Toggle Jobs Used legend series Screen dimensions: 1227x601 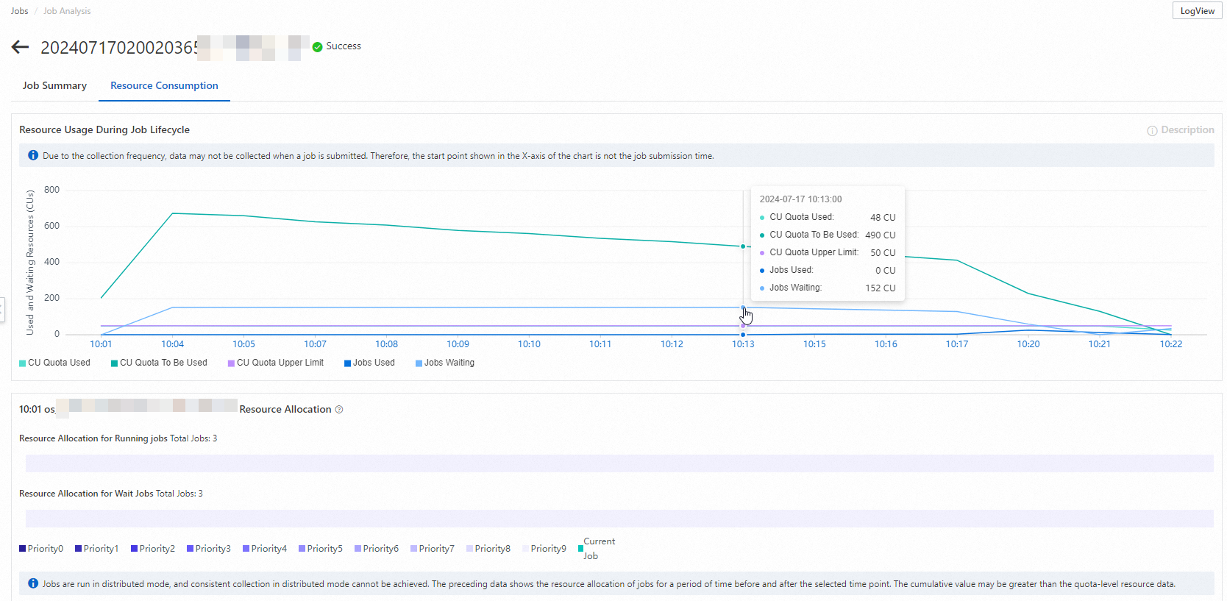tap(369, 363)
